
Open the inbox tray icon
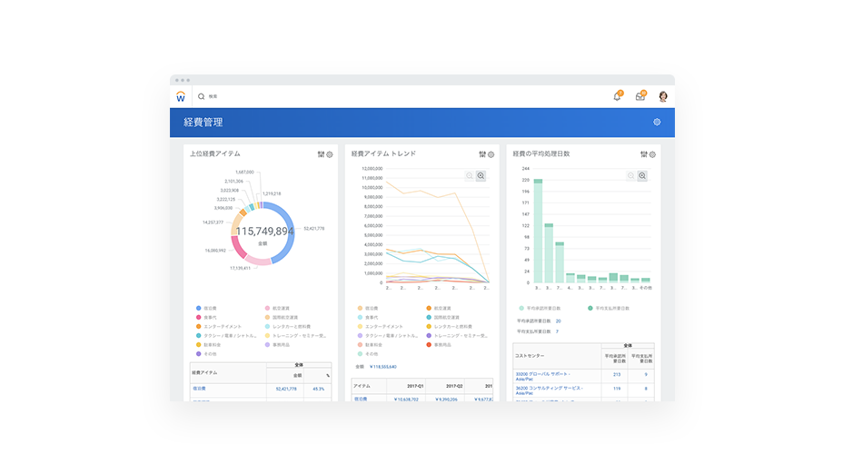pos(640,96)
